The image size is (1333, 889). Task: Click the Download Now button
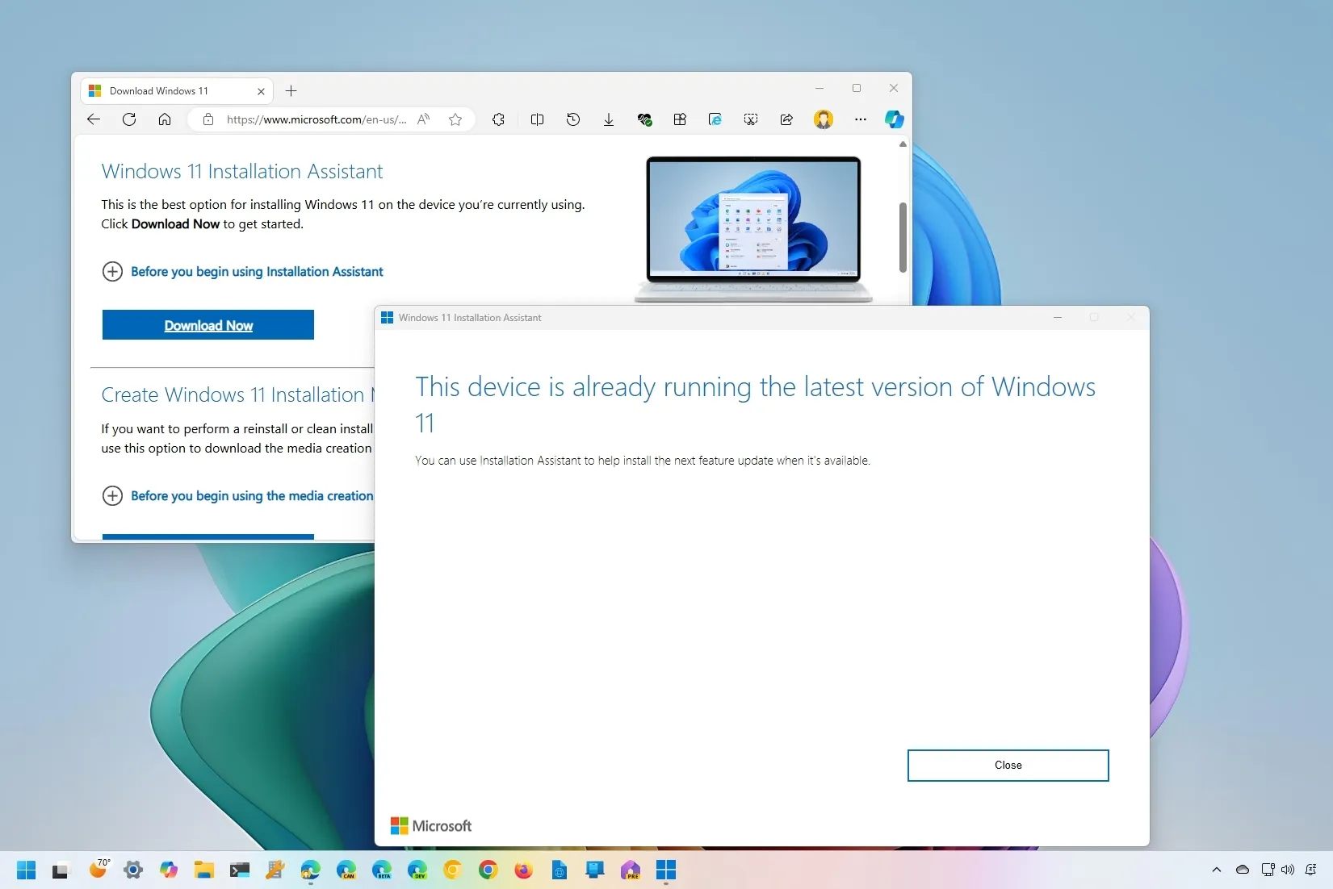click(x=208, y=325)
